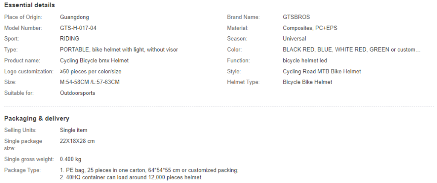Click the Bicycle Bike Helmet type value
The width and height of the screenshot is (437, 183).
click(307, 82)
